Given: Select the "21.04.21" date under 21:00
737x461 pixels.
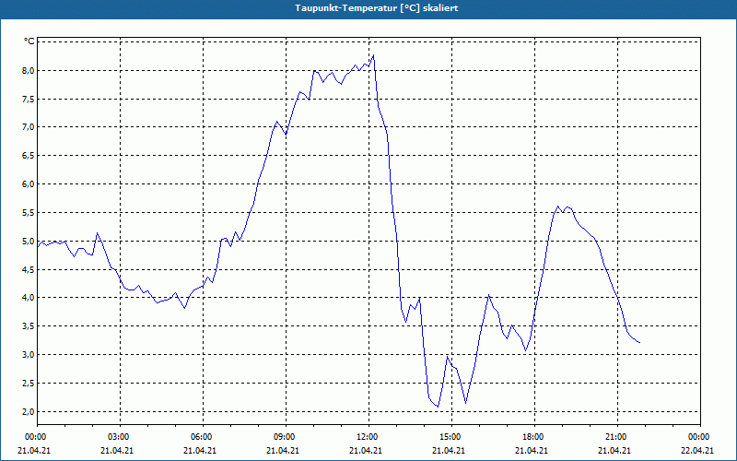Looking at the screenshot, I should click(614, 450).
